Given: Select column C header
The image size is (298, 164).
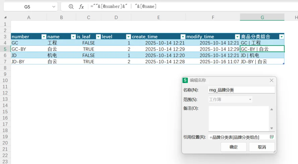Looking at the screenshot, I should pyautogui.click(x=89, y=17).
